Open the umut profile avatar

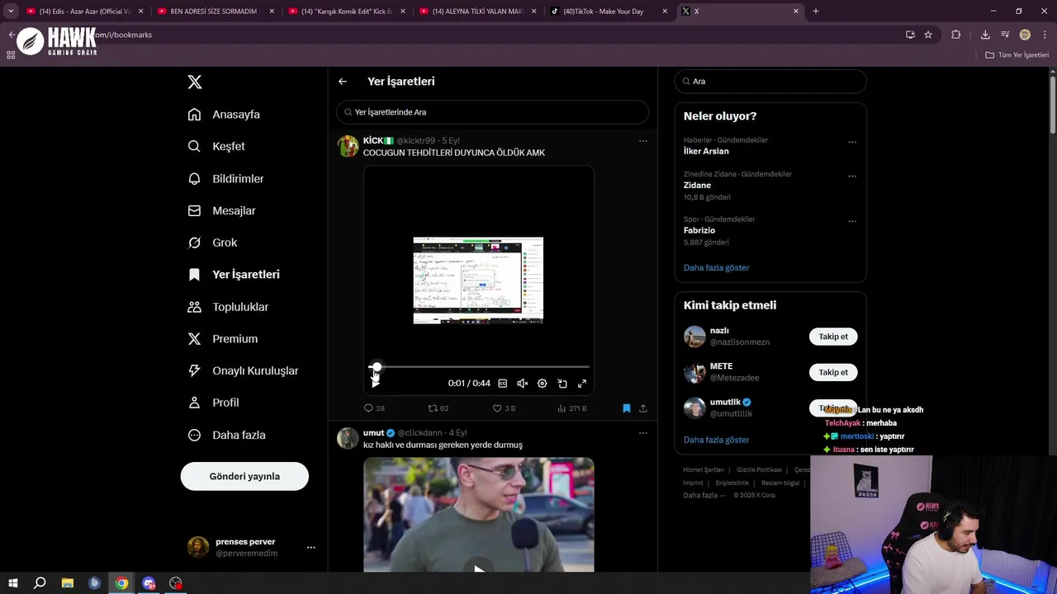click(348, 438)
